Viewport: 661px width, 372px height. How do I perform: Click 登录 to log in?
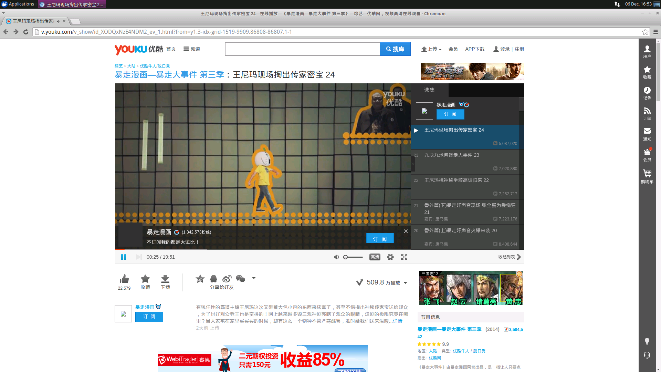[x=505, y=49]
